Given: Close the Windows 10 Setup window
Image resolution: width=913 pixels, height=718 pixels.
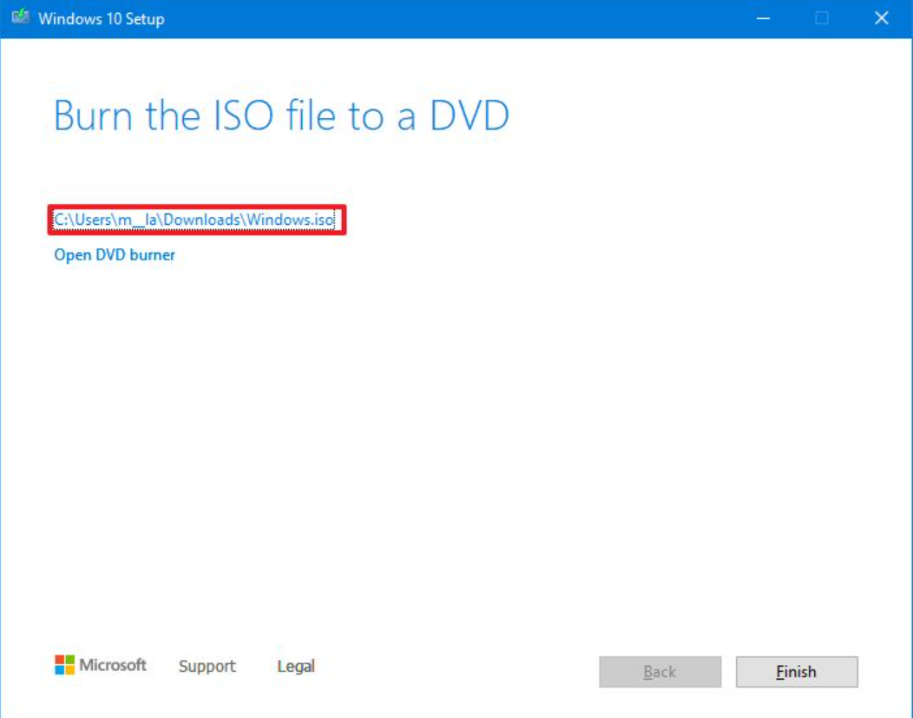Looking at the screenshot, I should click(x=882, y=18).
